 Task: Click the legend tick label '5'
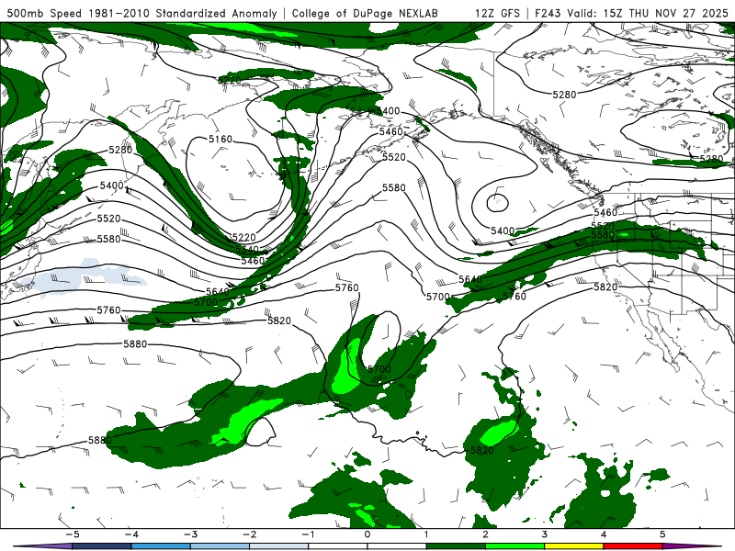coord(662,534)
